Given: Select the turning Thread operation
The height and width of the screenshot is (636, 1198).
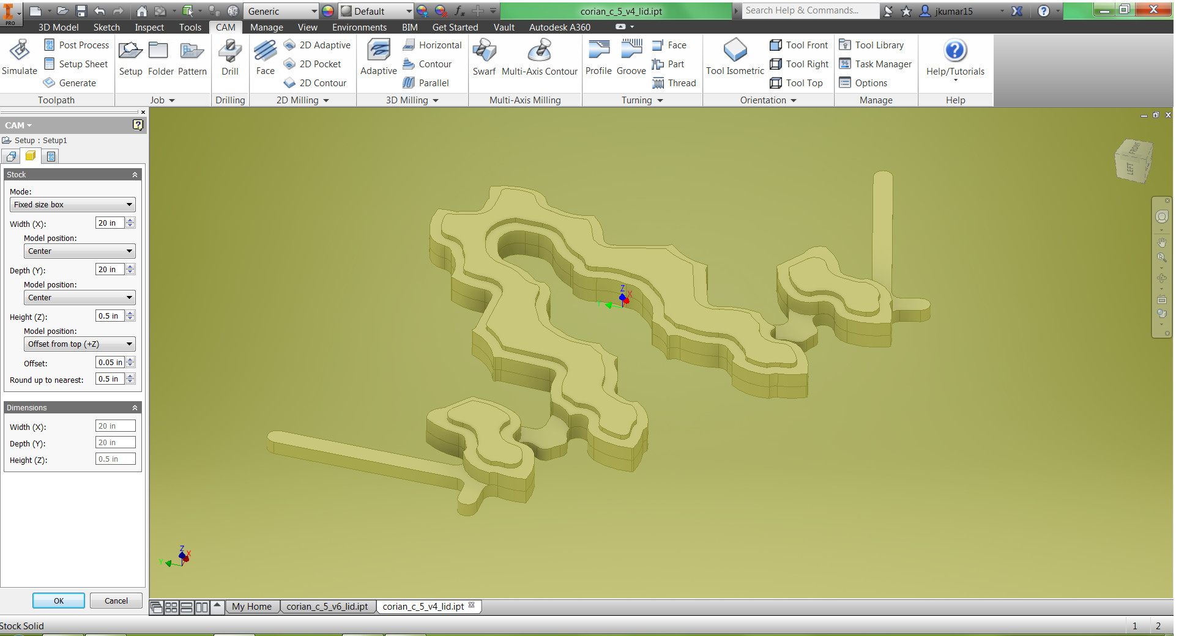Looking at the screenshot, I should [674, 83].
